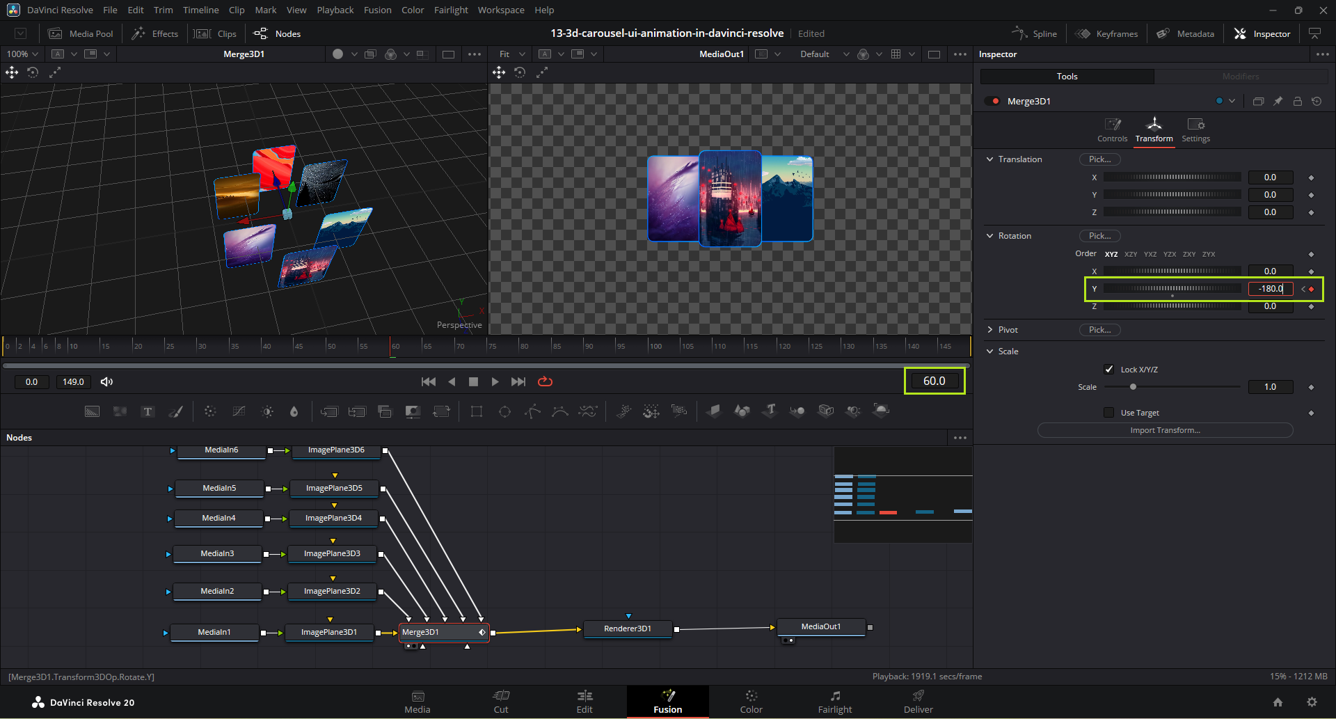Lock the Merge3D1 tool controls
Image resolution: width=1336 pixels, height=719 pixels.
coord(1298,102)
